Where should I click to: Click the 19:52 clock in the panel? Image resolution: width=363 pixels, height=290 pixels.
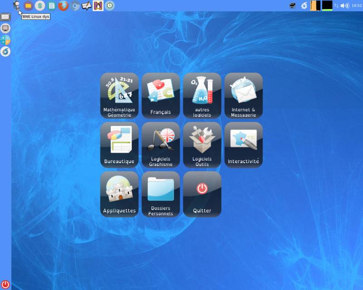(357, 5)
